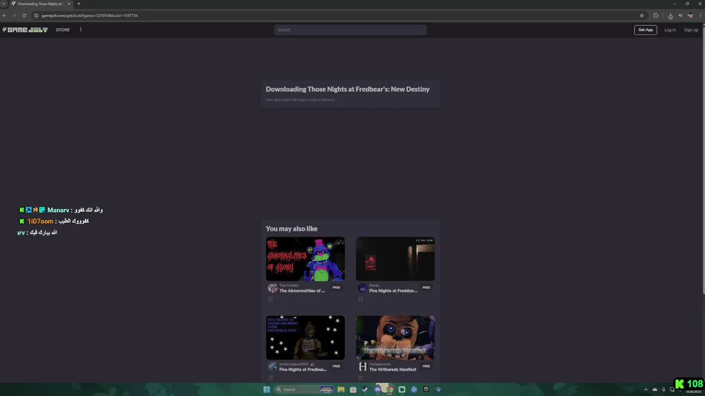The width and height of the screenshot is (705, 396).
Task: Click FREE badge on Five Nights at Freddys
Action: (426, 288)
